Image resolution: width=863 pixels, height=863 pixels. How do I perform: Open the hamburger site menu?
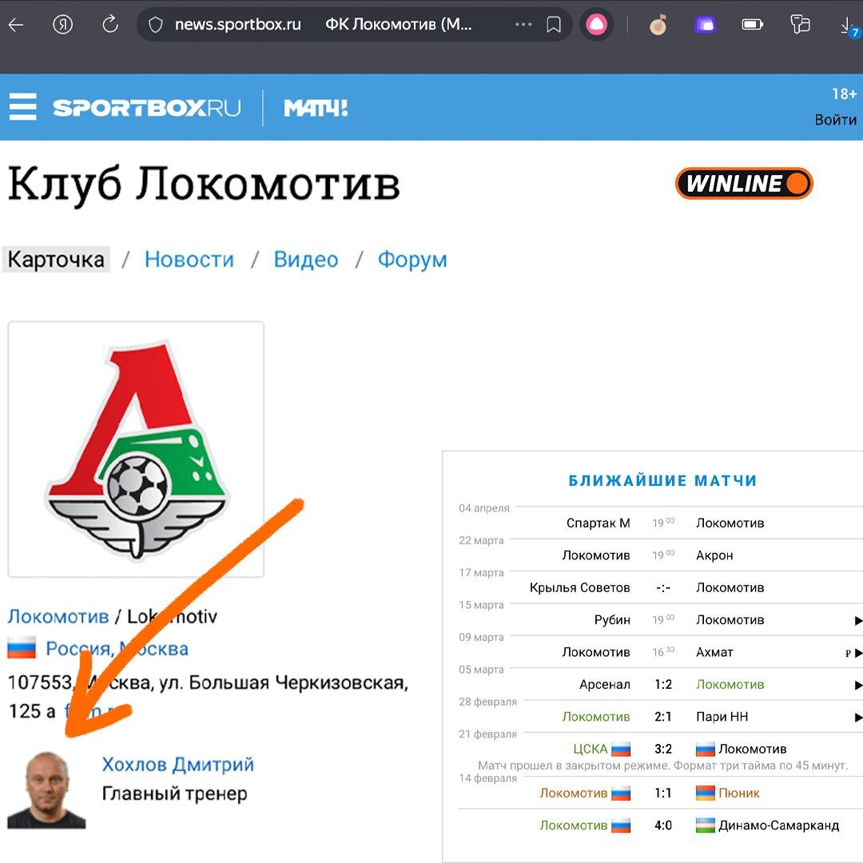coord(23,107)
